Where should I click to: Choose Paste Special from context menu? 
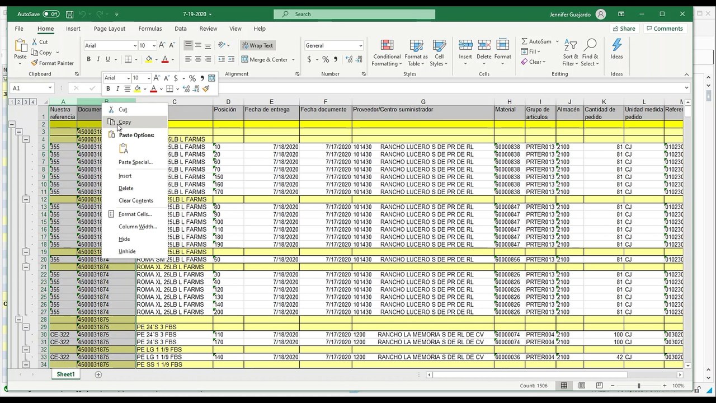(x=135, y=162)
